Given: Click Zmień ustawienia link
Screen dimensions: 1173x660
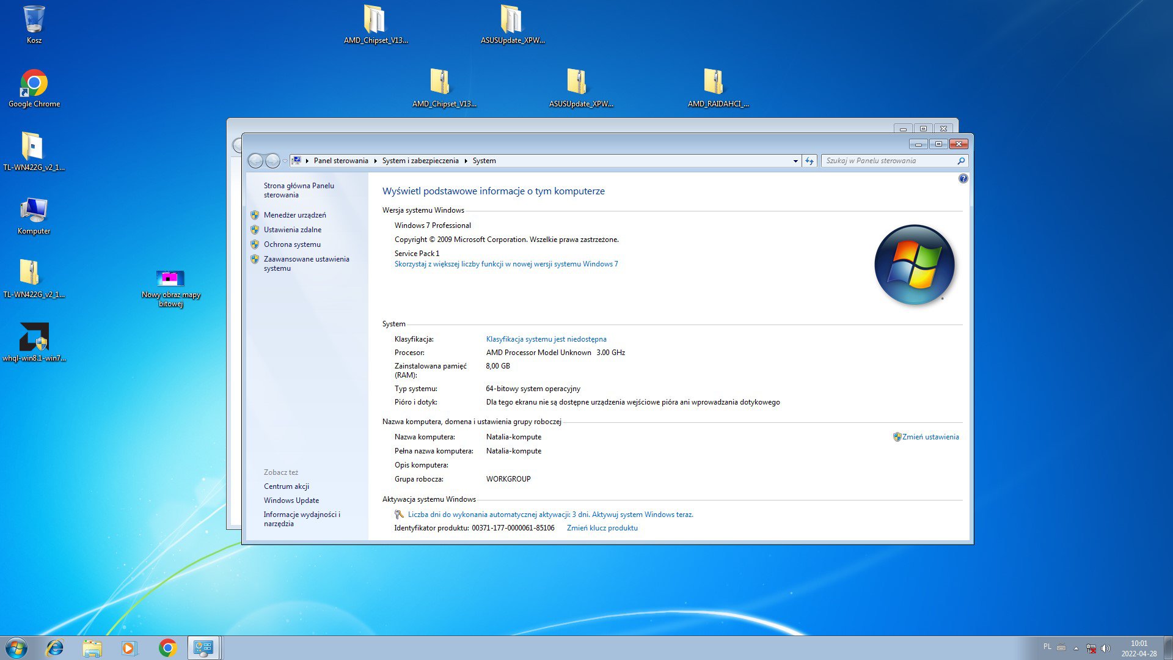Looking at the screenshot, I should click(930, 437).
